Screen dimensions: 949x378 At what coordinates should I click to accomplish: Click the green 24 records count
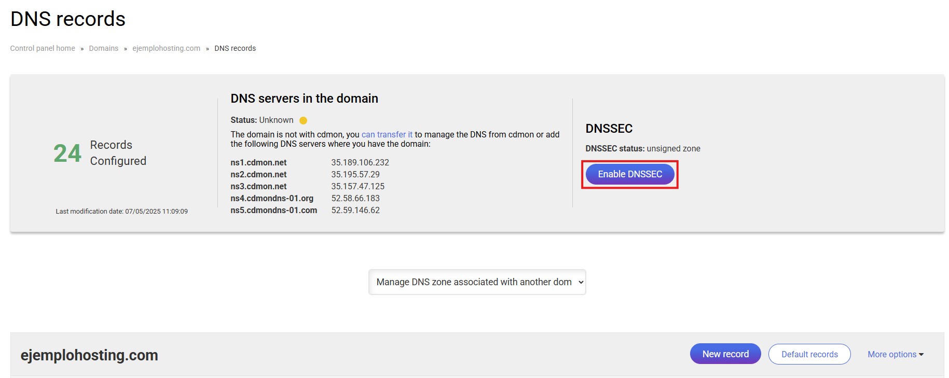[x=67, y=153]
